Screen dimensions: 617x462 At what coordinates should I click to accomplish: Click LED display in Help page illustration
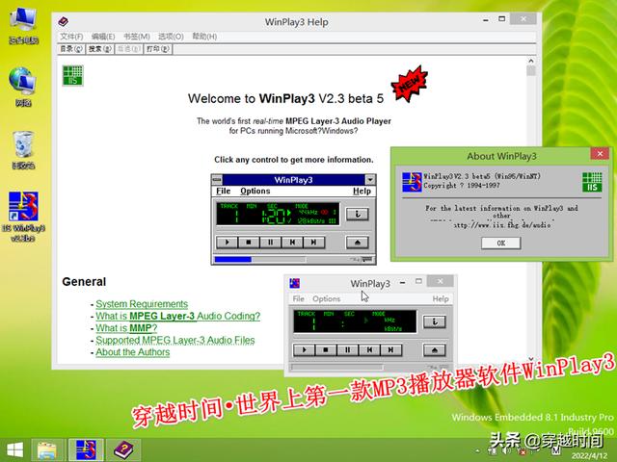tap(278, 214)
